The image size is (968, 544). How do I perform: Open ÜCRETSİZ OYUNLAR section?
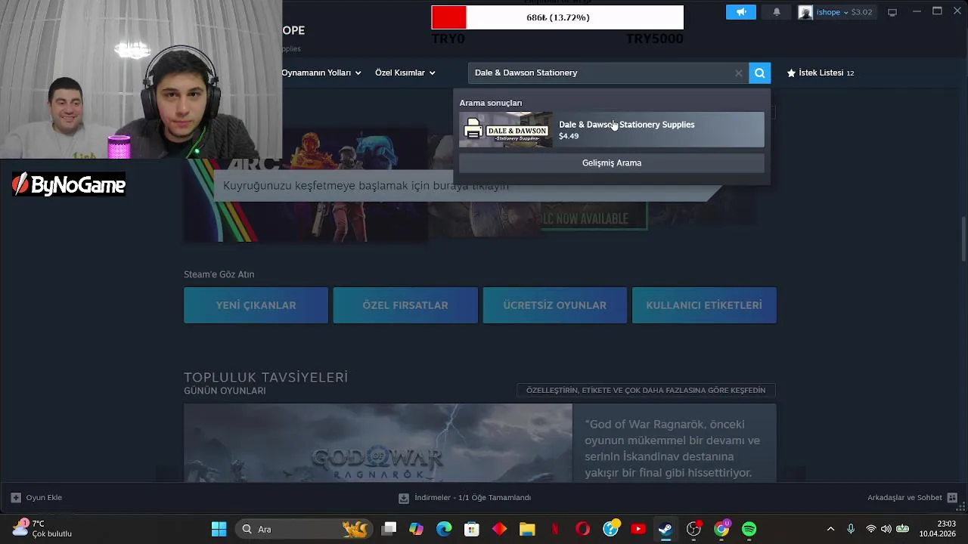555,305
